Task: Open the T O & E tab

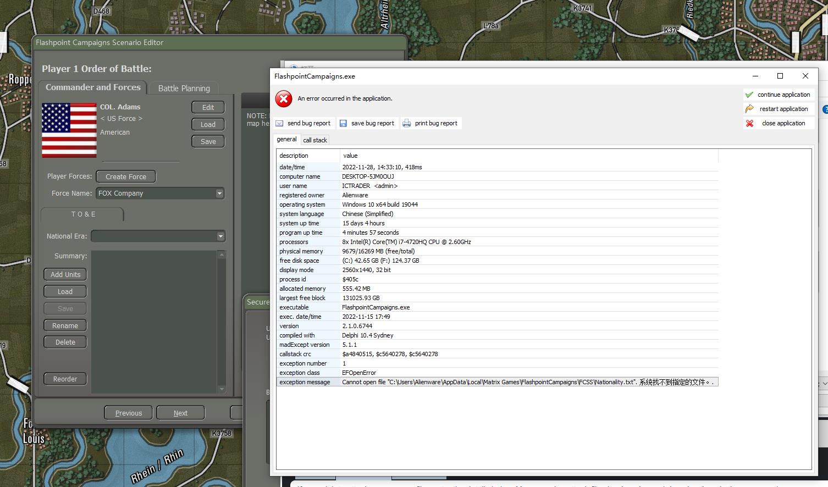Action: [x=83, y=214]
